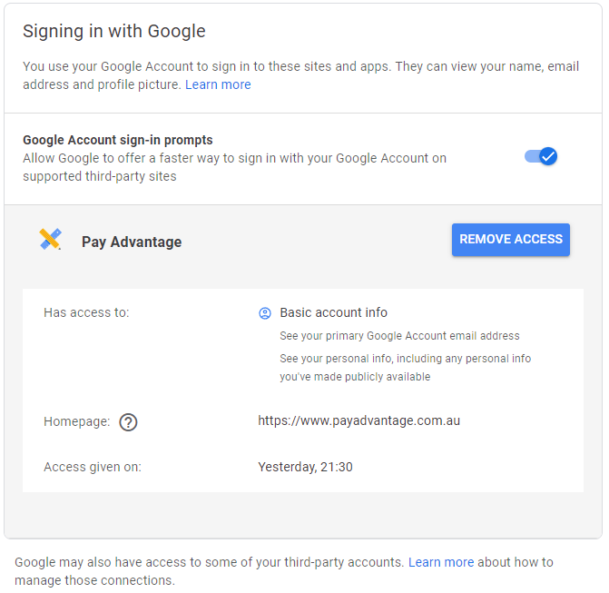The width and height of the screenshot is (609, 593).
Task: Click See your personal info description text
Action: 405,367
